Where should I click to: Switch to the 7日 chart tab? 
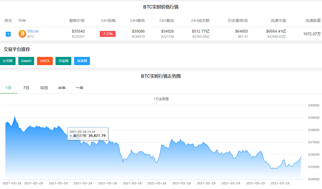pyautogui.click(x=26, y=88)
